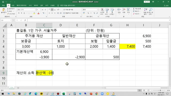Open Conditional Formatting (조건부 서식)
The height and width of the screenshot is (96, 171).
click(x=102, y=11)
